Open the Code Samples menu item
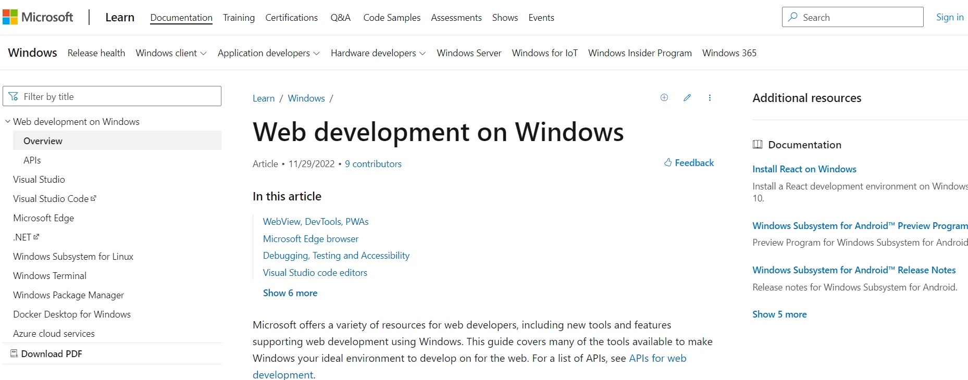968x380 pixels. click(392, 17)
